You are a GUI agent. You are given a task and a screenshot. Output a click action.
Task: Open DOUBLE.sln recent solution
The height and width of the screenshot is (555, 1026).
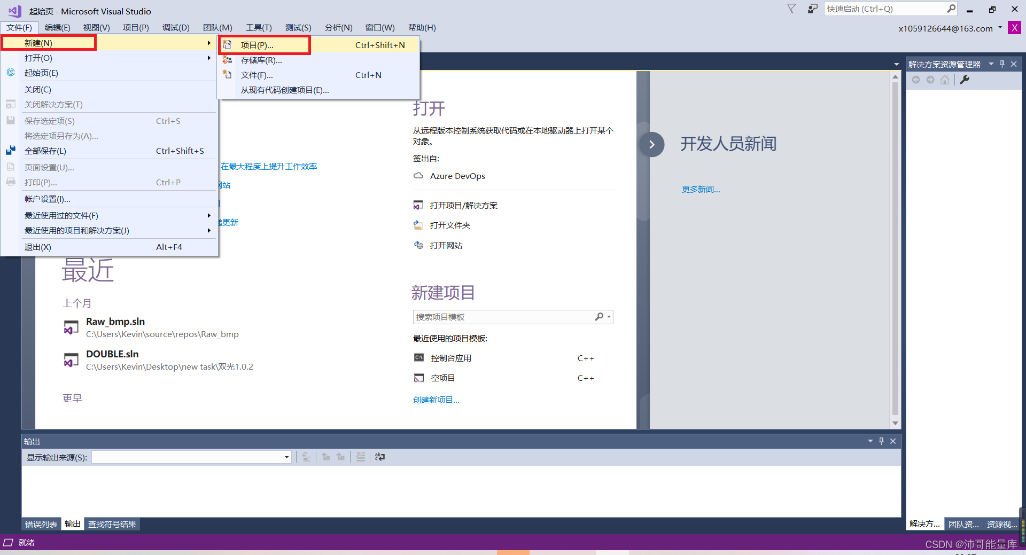point(112,354)
